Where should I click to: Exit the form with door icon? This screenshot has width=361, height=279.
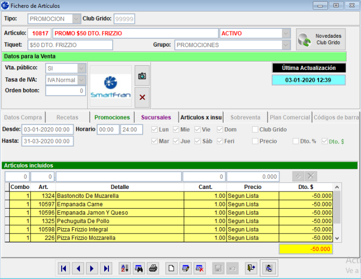coord(251,268)
